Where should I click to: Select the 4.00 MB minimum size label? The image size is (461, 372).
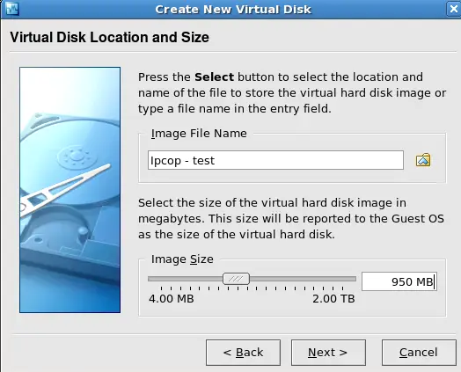point(172,299)
